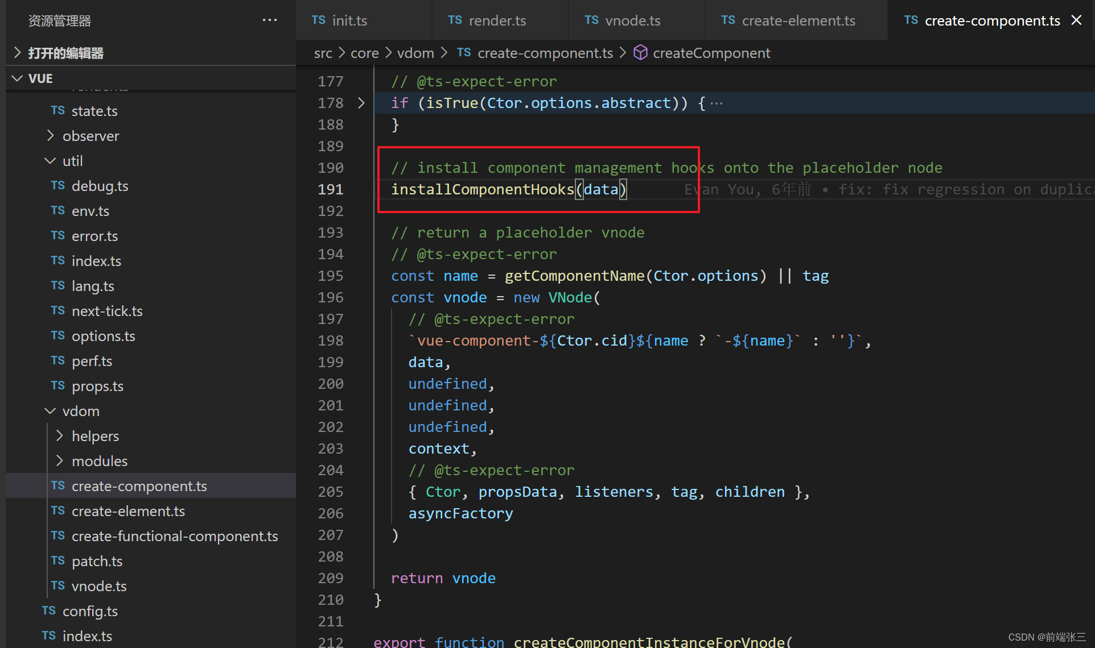
Task: Select the create-component.ts editor tab
Action: 992,20
